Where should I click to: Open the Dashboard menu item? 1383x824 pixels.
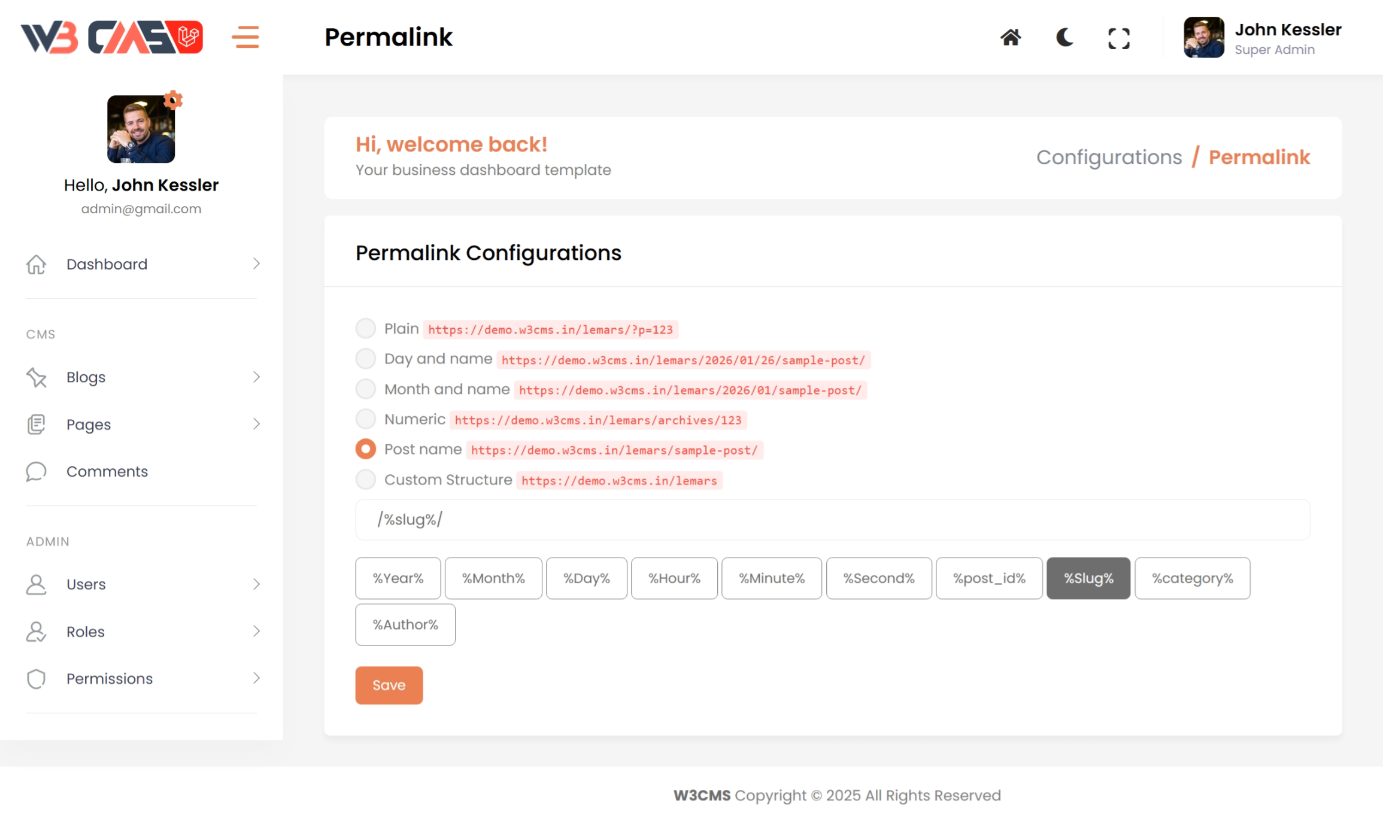pos(107,264)
